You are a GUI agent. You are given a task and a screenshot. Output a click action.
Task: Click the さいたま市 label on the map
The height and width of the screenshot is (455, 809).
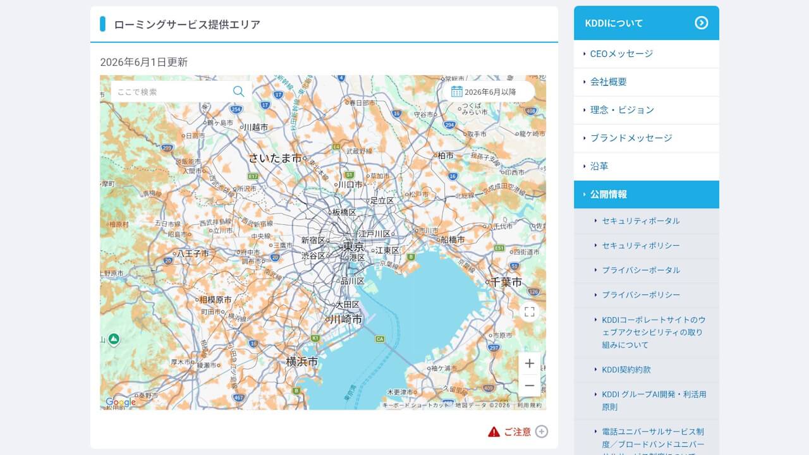click(275, 158)
